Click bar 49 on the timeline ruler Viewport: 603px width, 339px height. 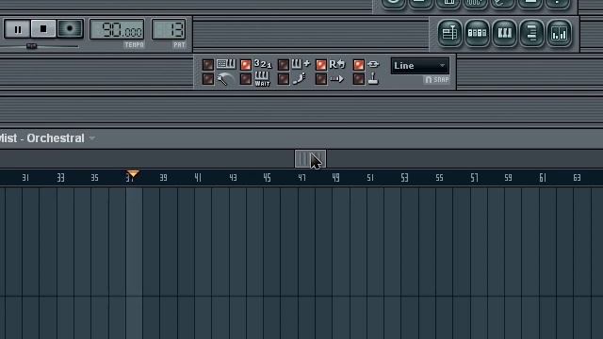click(335, 178)
